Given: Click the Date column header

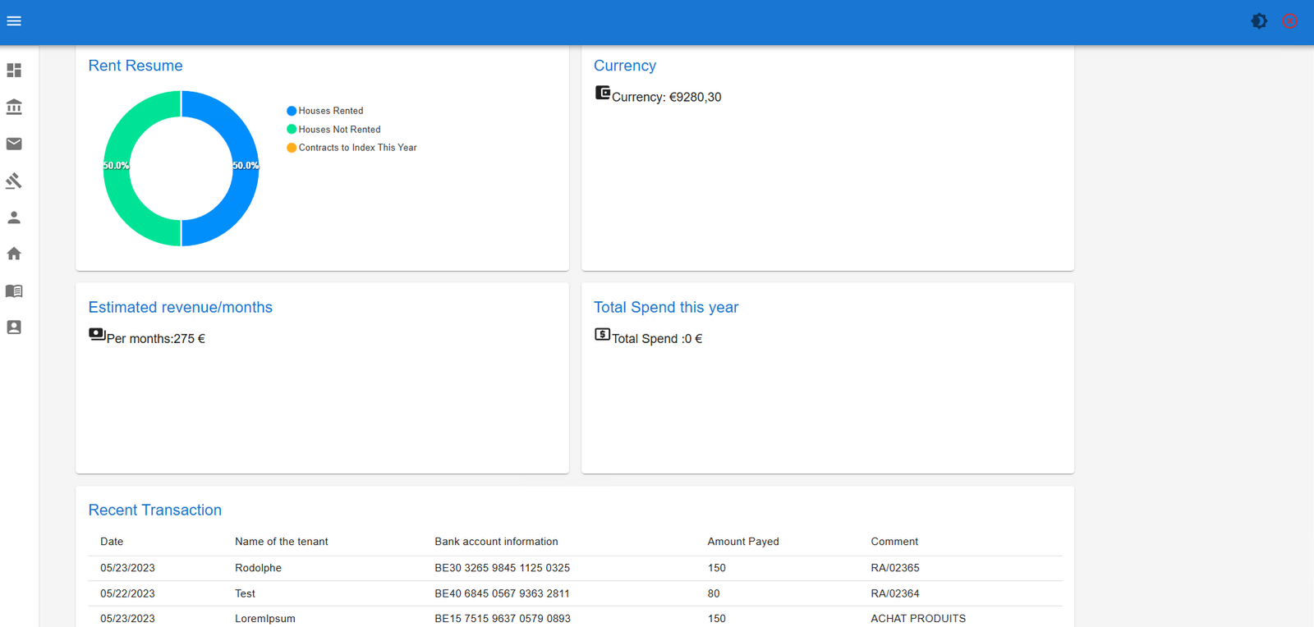Looking at the screenshot, I should click(112, 542).
